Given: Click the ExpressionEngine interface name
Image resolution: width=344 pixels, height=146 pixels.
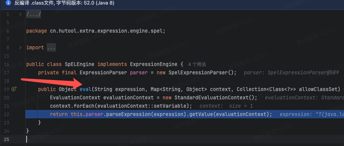Looking at the screenshot, I should point(154,64).
